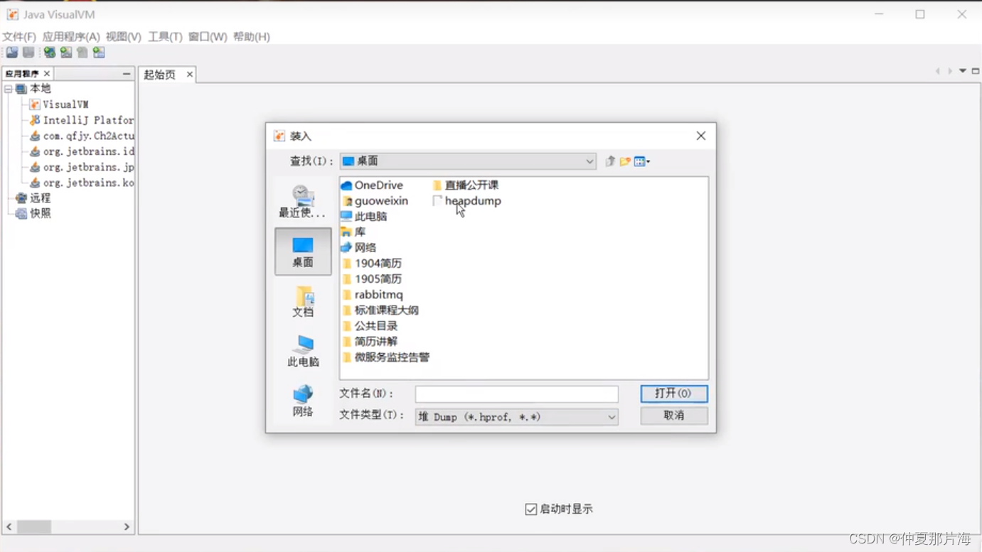Click Java icon beside org.jetbrains.id
The image size is (982, 552).
[x=35, y=151]
